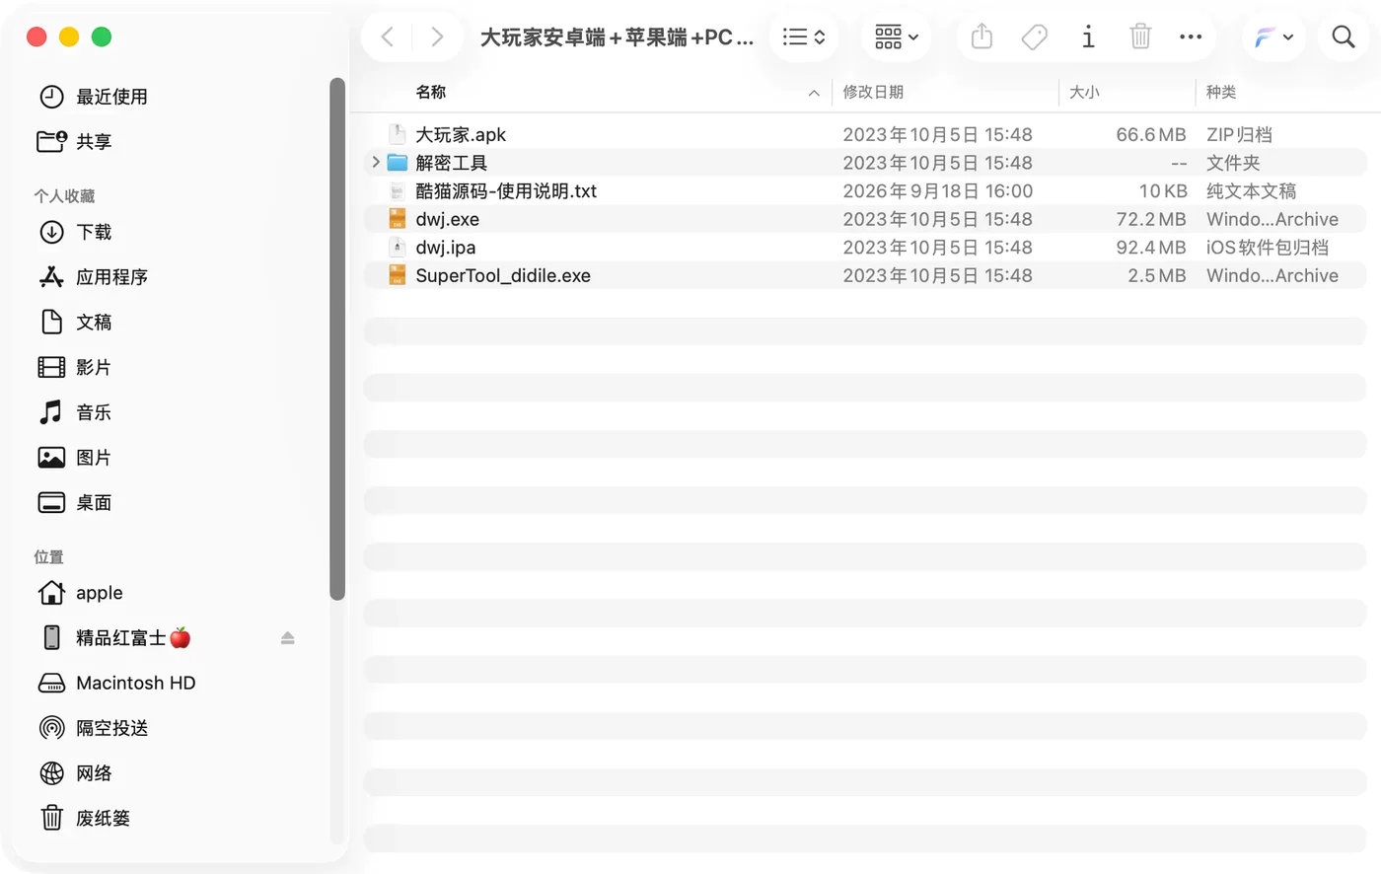Click the sidebar vertical scrollbar
The height and width of the screenshot is (874, 1381).
(x=337, y=338)
